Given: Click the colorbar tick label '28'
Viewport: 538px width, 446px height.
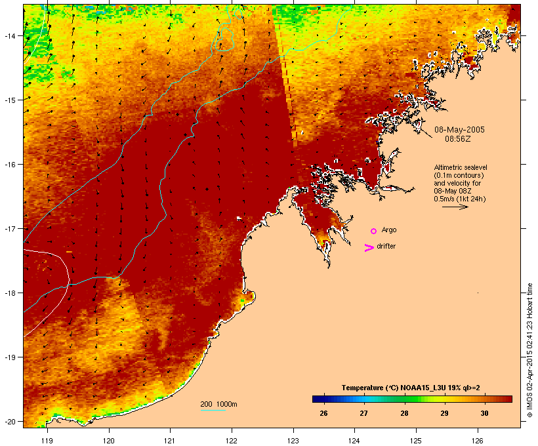Looking at the screenshot, I should coord(404,413).
